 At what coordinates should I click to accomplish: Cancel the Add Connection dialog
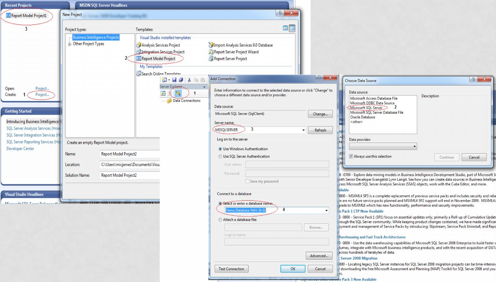click(x=320, y=269)
